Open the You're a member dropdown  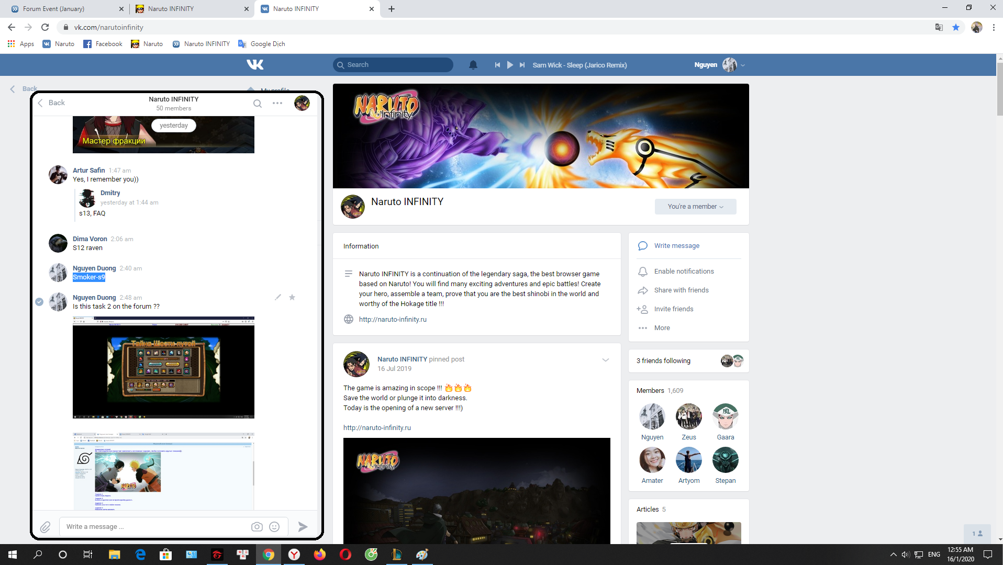(x=695, y=207)
